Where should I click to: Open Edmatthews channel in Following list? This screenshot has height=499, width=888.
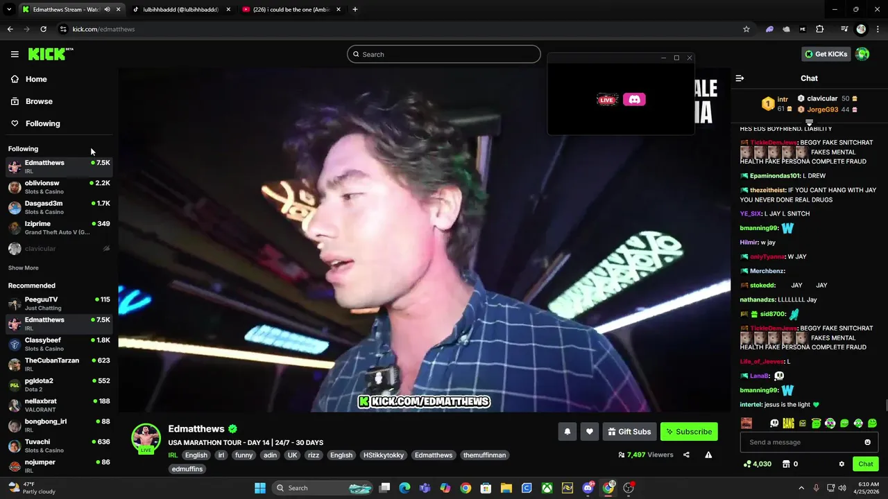click(x=59, y=166)
